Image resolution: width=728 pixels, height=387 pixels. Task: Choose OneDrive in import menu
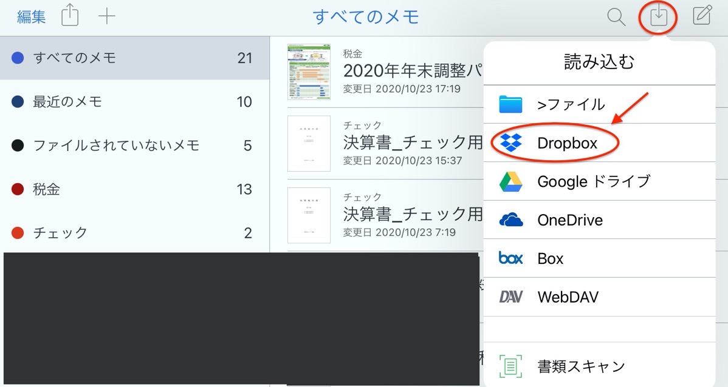click(x=599, y=220)
